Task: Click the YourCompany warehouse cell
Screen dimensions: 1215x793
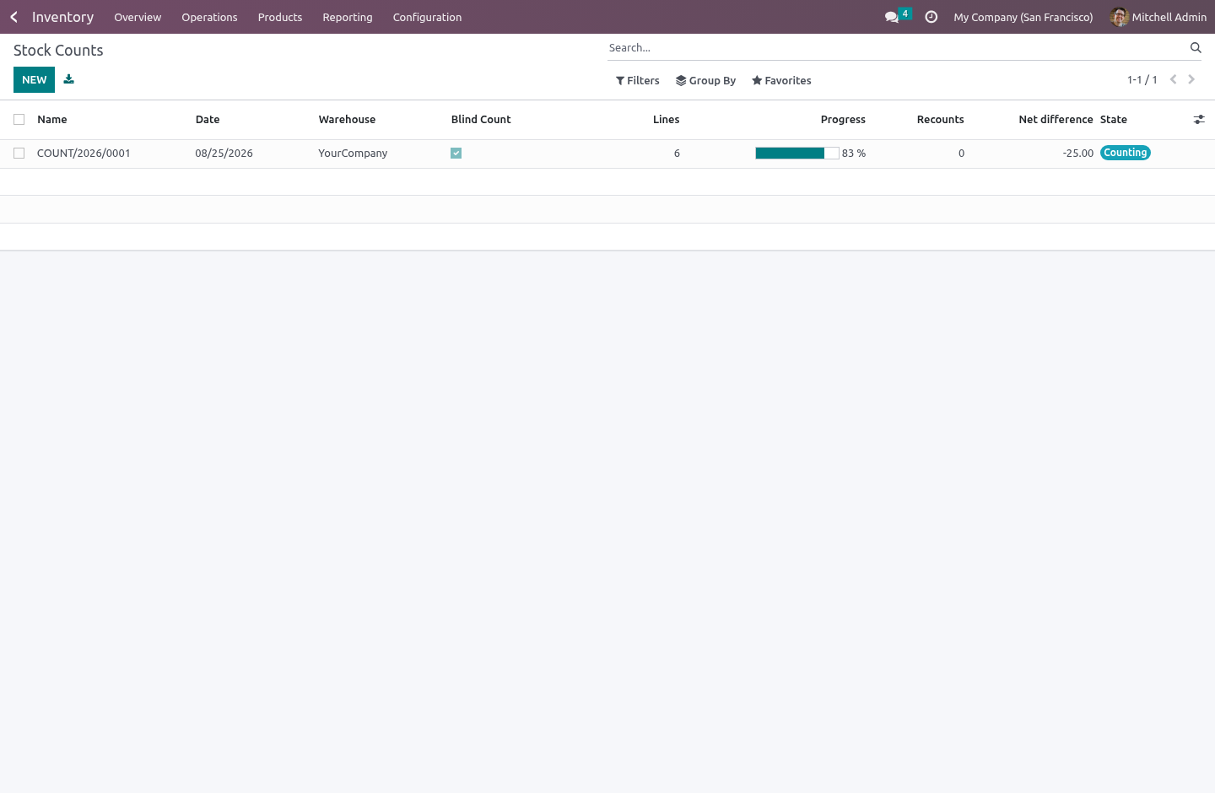Action: [x=353, y=154]
